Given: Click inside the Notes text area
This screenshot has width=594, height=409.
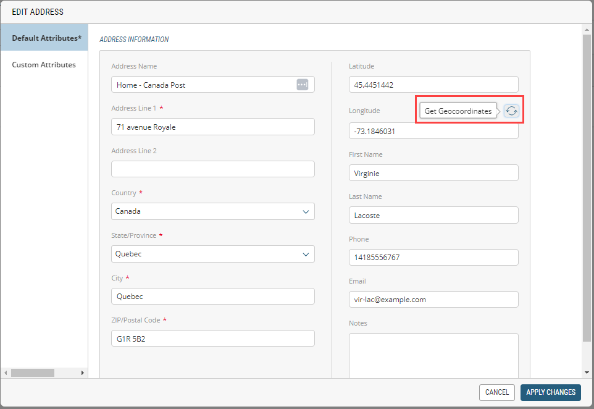Looking at the screenshot, I should (433, 355).
